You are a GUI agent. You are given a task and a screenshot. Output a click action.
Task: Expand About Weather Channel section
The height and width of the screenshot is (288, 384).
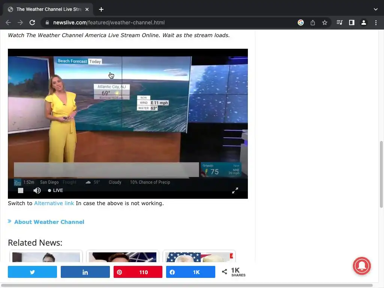click(49, 222)
